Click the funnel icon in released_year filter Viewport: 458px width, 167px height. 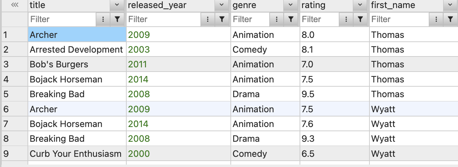[x=222, y=19]
